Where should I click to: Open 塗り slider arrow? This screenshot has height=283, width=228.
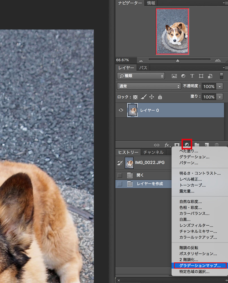[x=220, y=97]
